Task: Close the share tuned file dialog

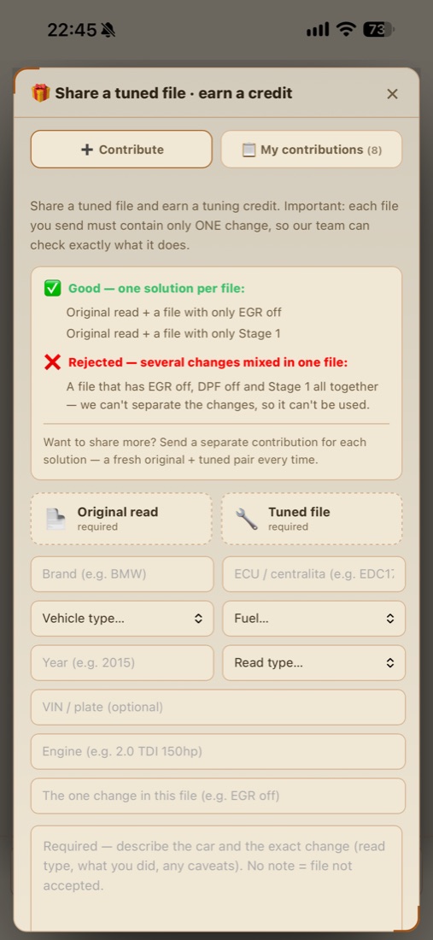Action: point(392,93)
